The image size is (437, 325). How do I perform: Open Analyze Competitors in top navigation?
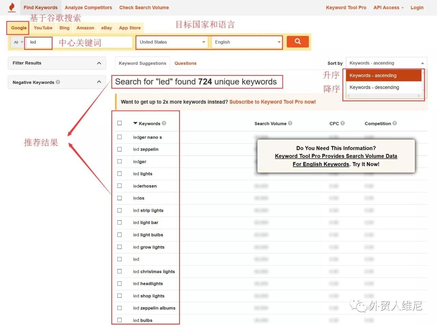tap(88, 8)
